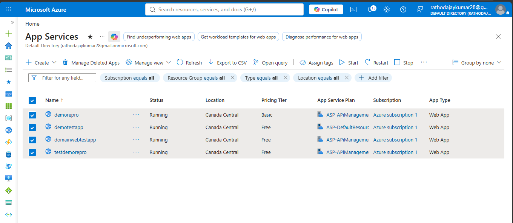Image resolution: width=513 pixels, height=223 pixels.
Task: Click the user account avatar
Action: tap(500, 9)
